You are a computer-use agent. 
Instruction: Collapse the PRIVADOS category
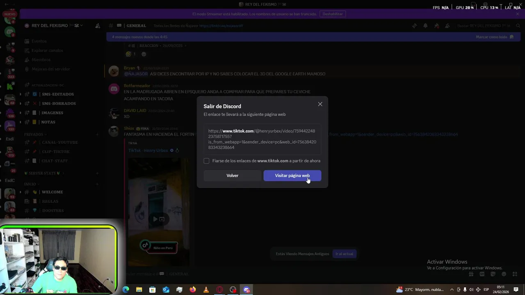pos(35,134)
